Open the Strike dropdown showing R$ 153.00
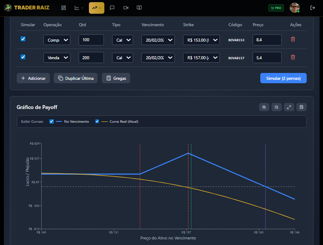 [x=201, y=40]
